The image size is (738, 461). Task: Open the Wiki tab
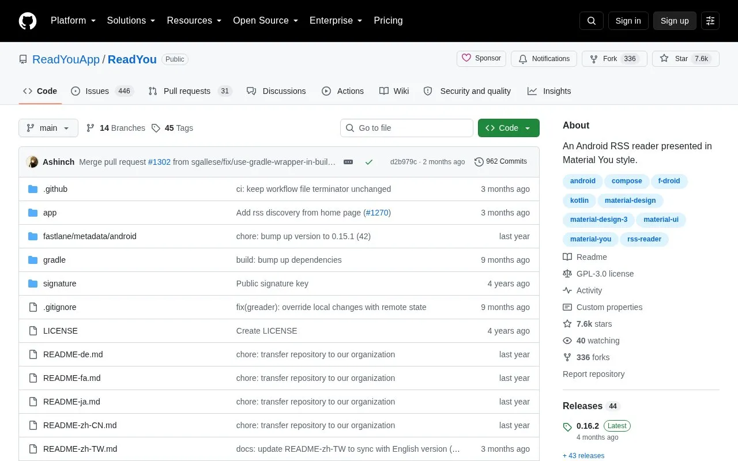click(x=394, y=91)
